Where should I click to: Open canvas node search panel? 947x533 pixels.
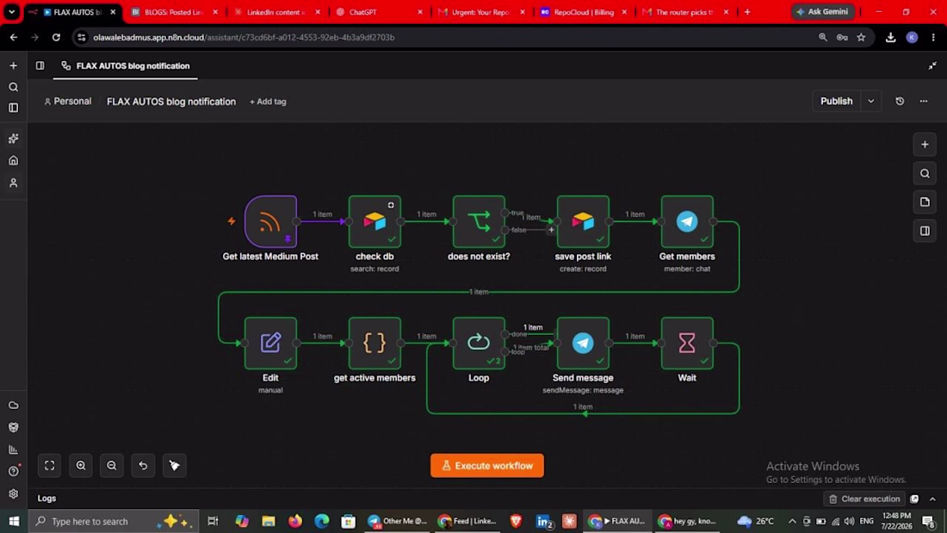click(925, 173)
